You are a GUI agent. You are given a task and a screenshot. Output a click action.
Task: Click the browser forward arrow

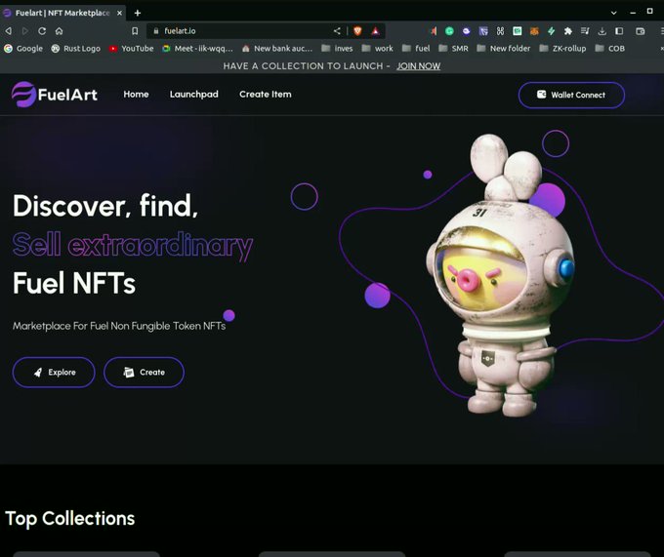25,31
